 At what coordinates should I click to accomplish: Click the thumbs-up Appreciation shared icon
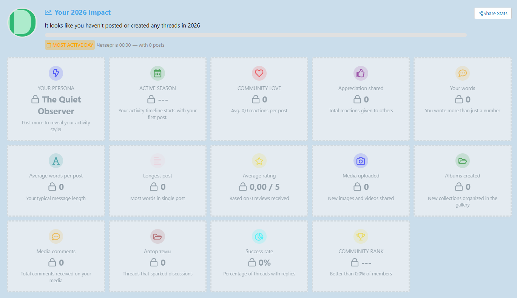[x=361, y=73]
